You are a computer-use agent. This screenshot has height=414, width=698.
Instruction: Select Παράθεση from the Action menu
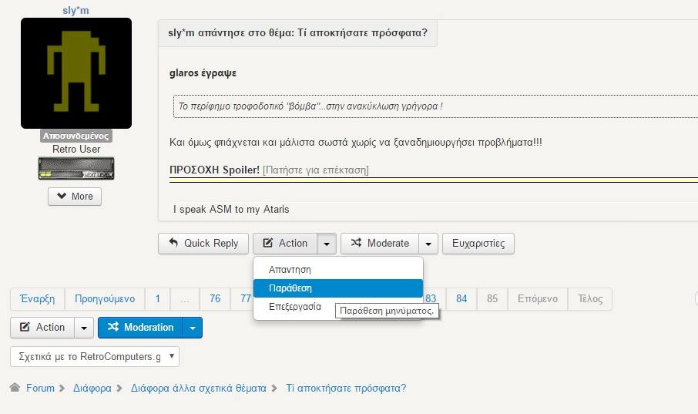290,288
